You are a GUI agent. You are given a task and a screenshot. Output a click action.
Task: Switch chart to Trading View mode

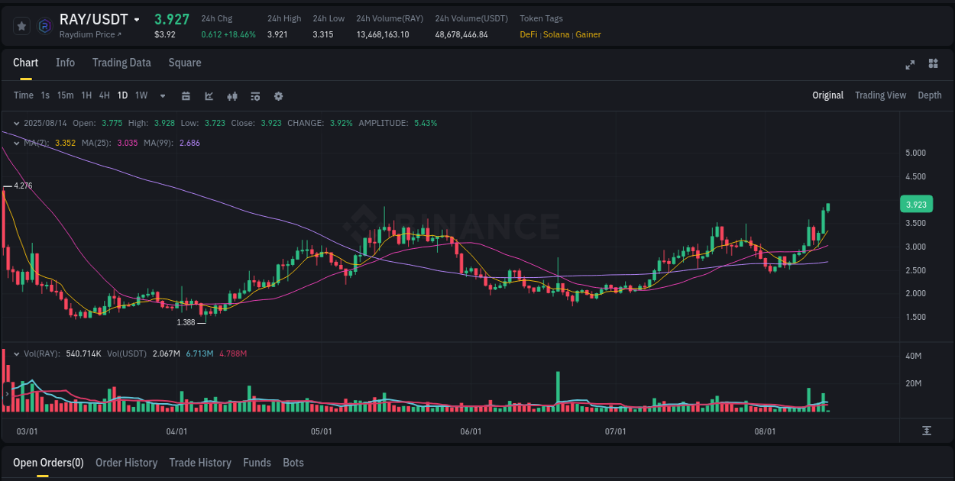(x=880, y=95)
